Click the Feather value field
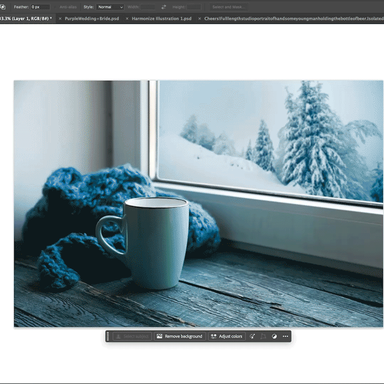 click(41, 7)
